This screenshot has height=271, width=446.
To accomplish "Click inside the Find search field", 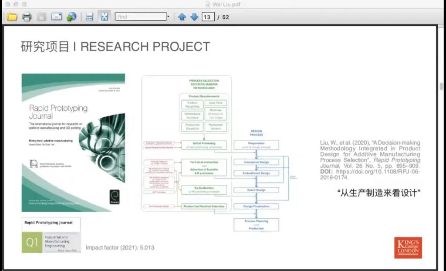I will 140,17.
